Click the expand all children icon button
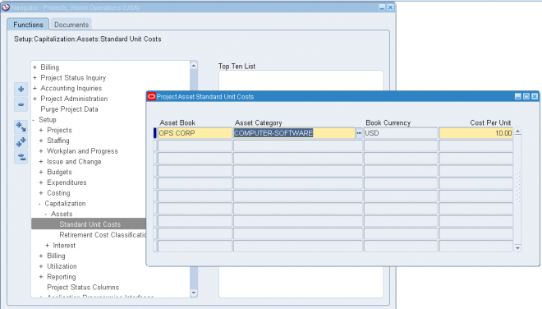This screenshot has height=309, width=542. tap(21, 127)
